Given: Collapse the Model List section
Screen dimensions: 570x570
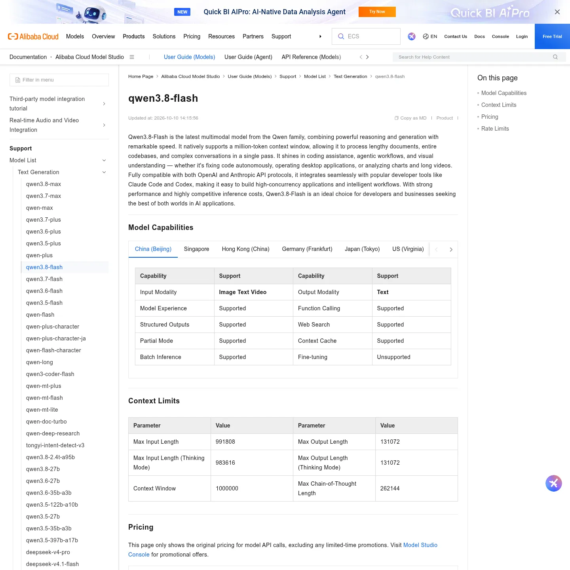Looking at the screenshot, I should (104, 160).
